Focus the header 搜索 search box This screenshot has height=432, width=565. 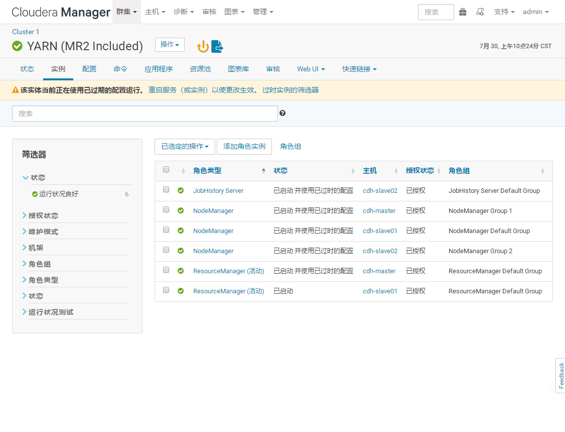click(436, 12)
